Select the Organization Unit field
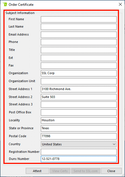Screen dimensions: 125x177 [x=78, y=81]
